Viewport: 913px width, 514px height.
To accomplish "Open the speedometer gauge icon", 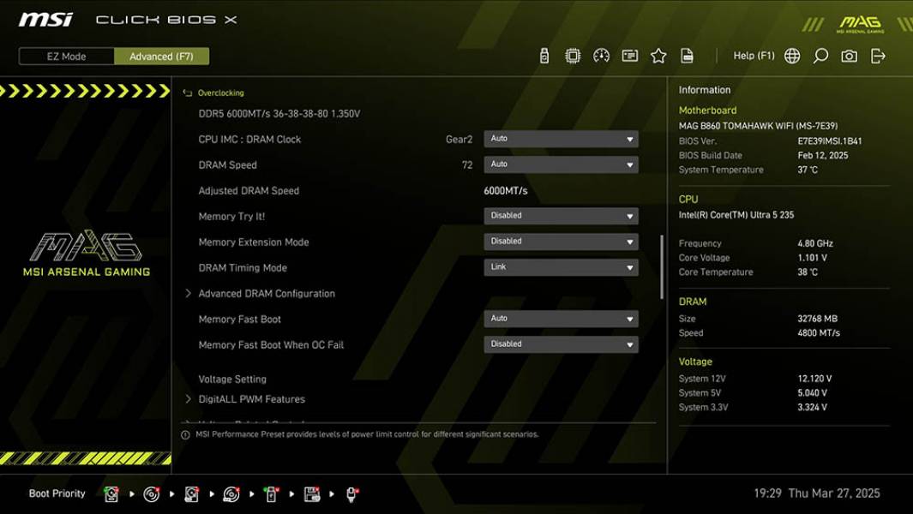I will click(x=601, y=56).
